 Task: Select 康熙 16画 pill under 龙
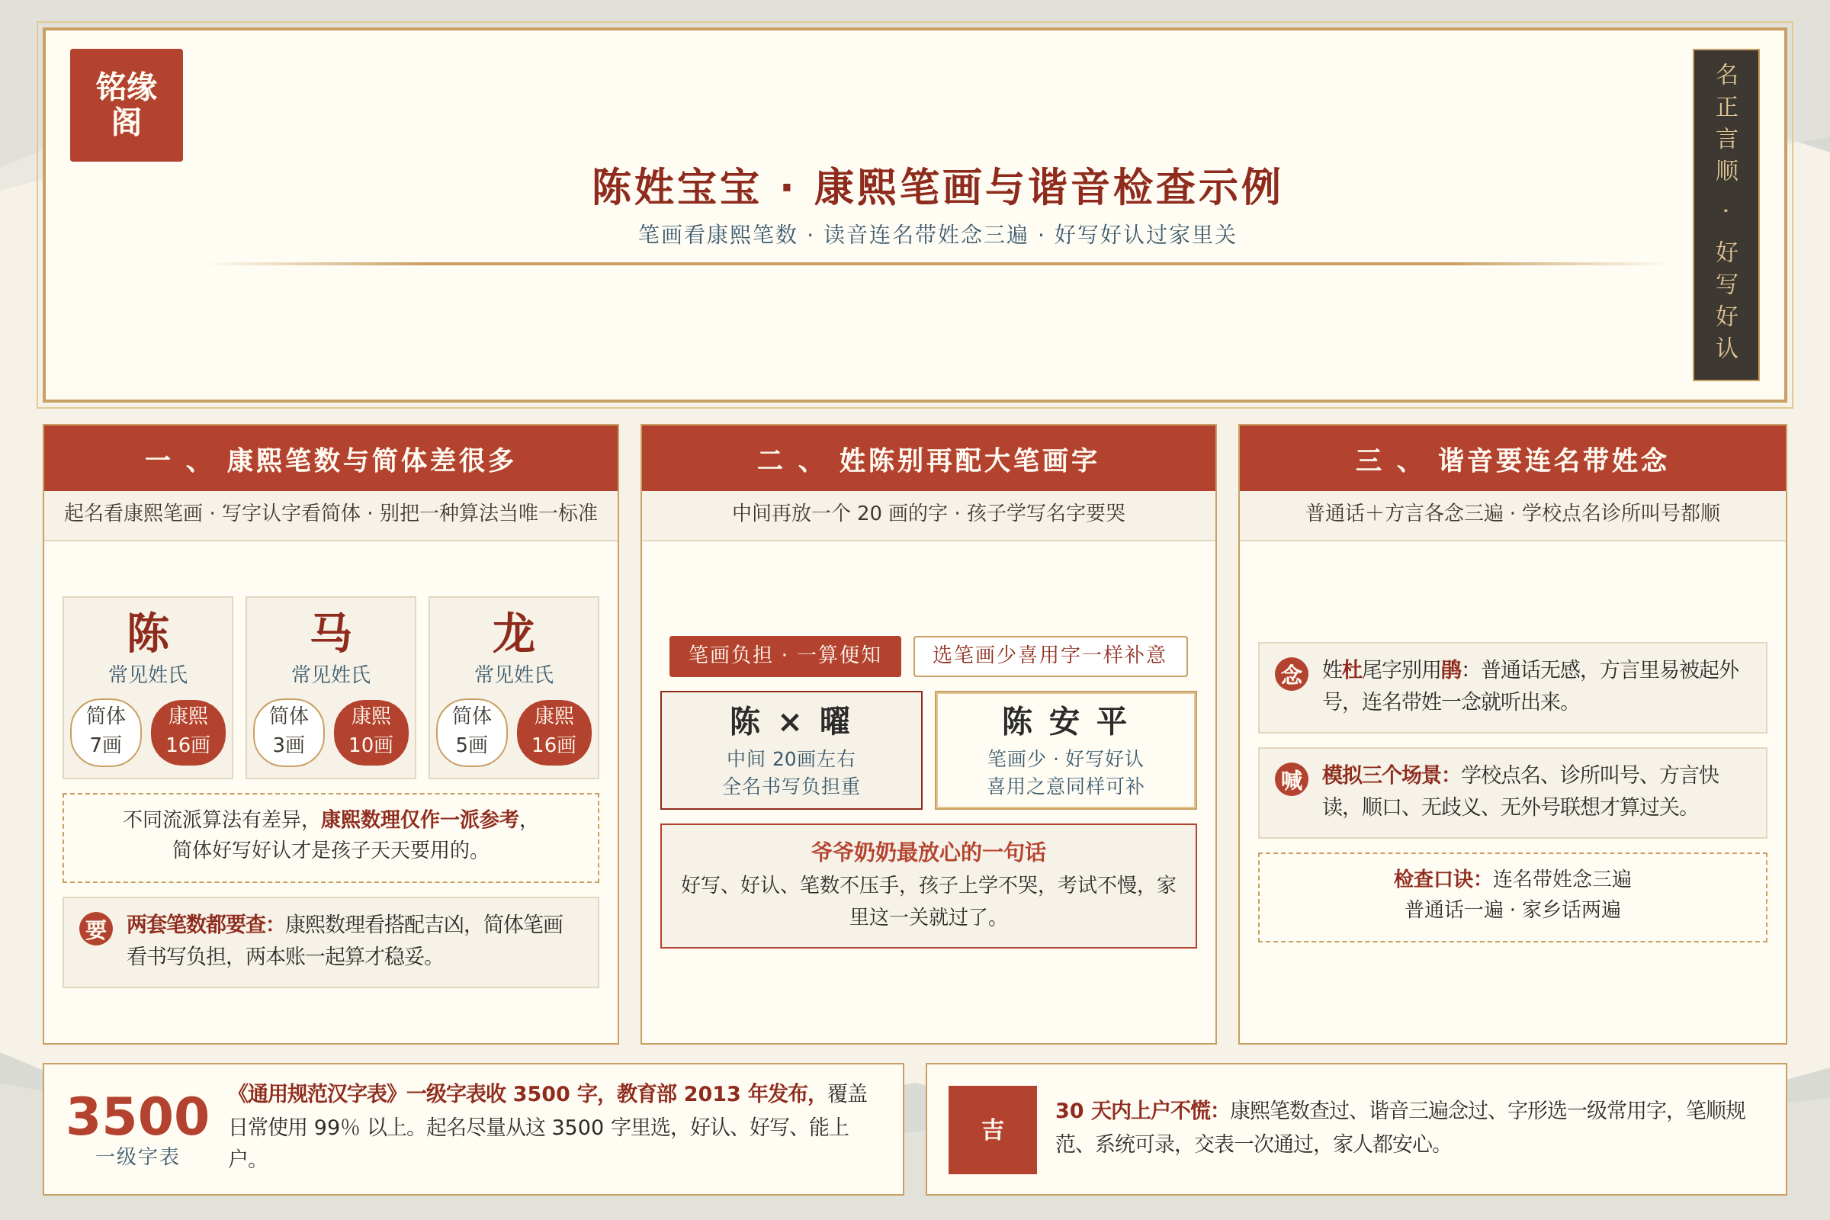[554, 732]
